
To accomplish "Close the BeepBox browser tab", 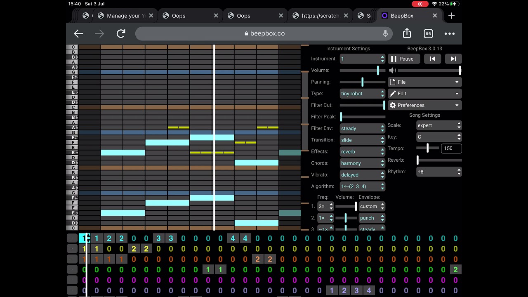I will pyautogui.click(x=435, y=16).
